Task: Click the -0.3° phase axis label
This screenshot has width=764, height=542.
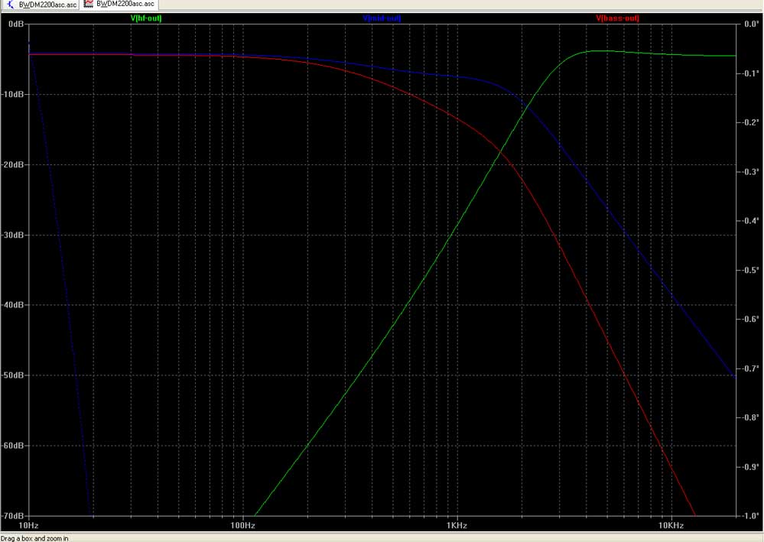Action: (x=749, y=172)
